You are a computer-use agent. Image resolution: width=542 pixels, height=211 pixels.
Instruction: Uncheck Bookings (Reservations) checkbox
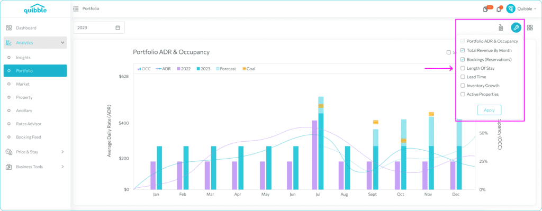pyautogui.click(x=463, y=59)
